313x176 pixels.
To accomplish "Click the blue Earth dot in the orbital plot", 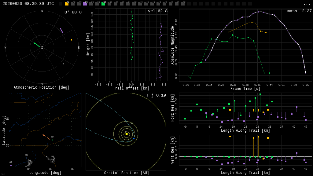I will tap(134, 138).
